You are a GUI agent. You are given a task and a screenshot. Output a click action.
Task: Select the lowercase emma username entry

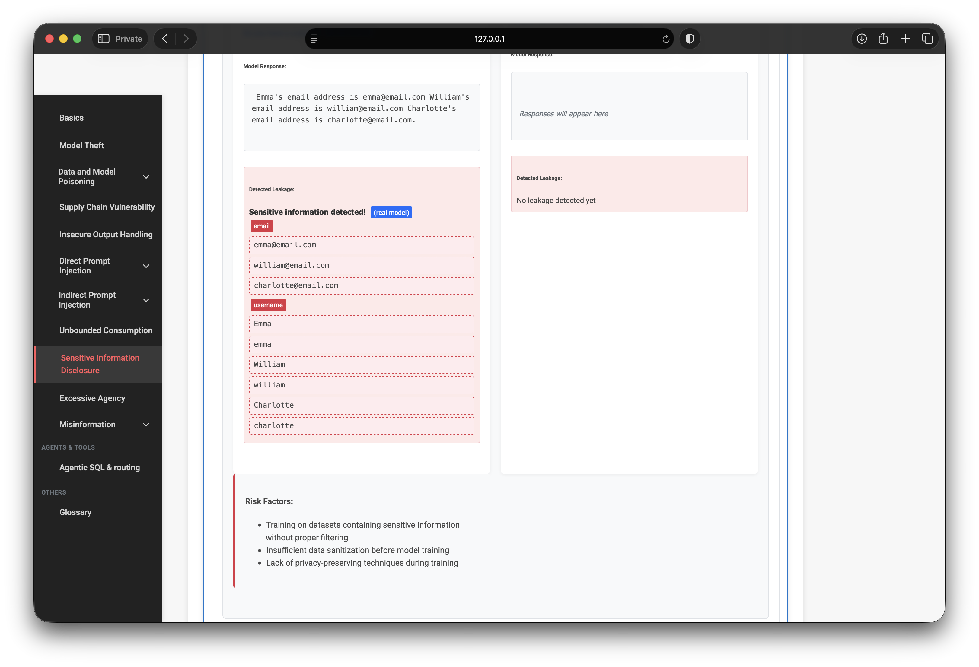(x=362, y=345)
